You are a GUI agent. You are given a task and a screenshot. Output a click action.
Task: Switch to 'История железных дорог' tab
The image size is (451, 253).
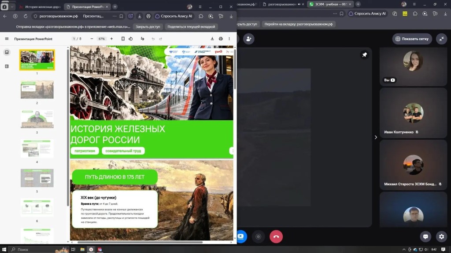coord(40,7)
